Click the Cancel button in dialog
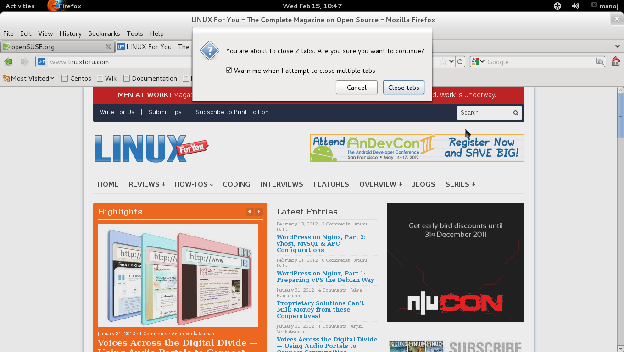Screen dimensions: 624x352 (357, 88)
